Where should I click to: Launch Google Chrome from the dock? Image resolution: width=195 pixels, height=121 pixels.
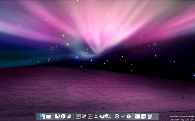click(63, 116)
